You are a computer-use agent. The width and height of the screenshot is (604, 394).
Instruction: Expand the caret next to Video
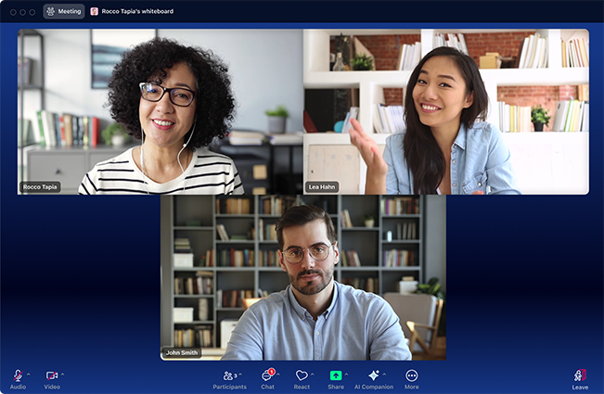[63, 374]
